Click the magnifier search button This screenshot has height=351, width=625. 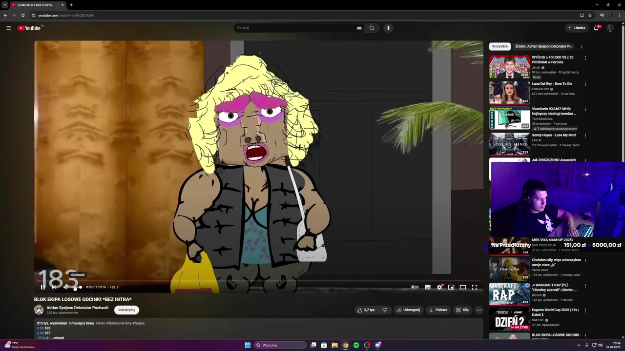[x=372, y=28]
